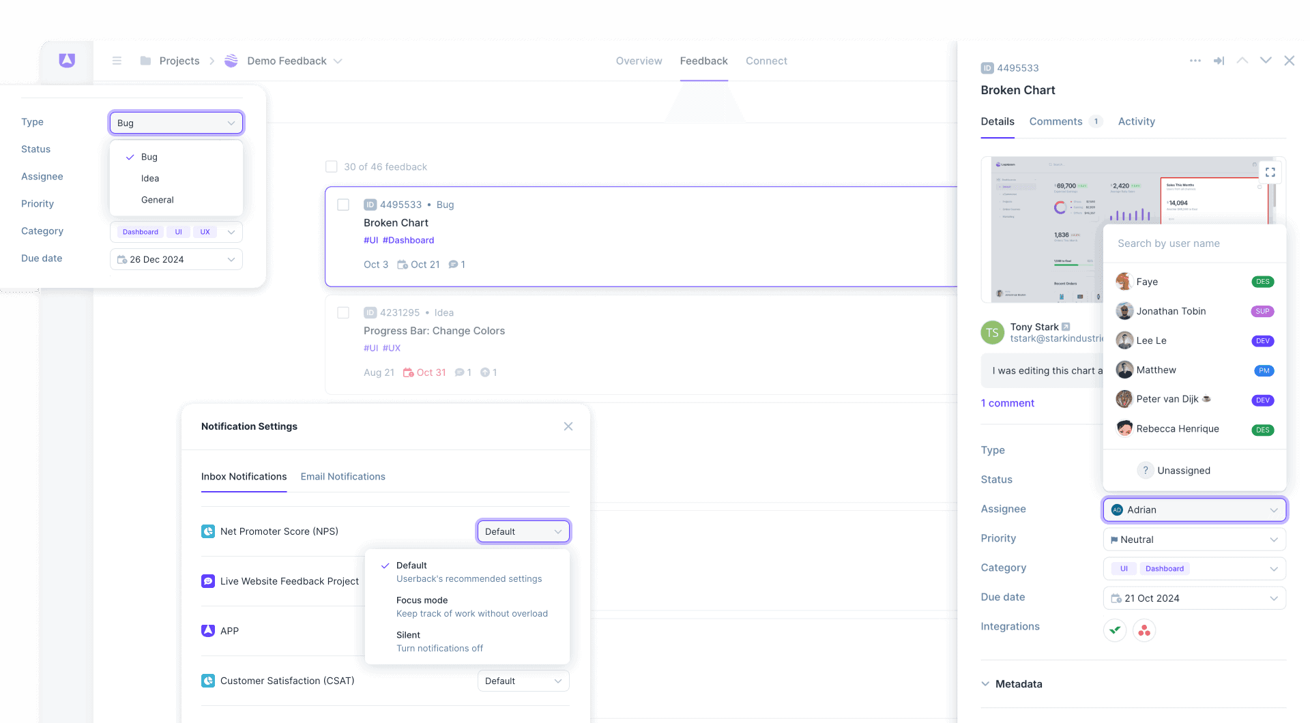Open the Activity tab
This screenshot has height=723, width=1310.
(x=1136, y=121)
